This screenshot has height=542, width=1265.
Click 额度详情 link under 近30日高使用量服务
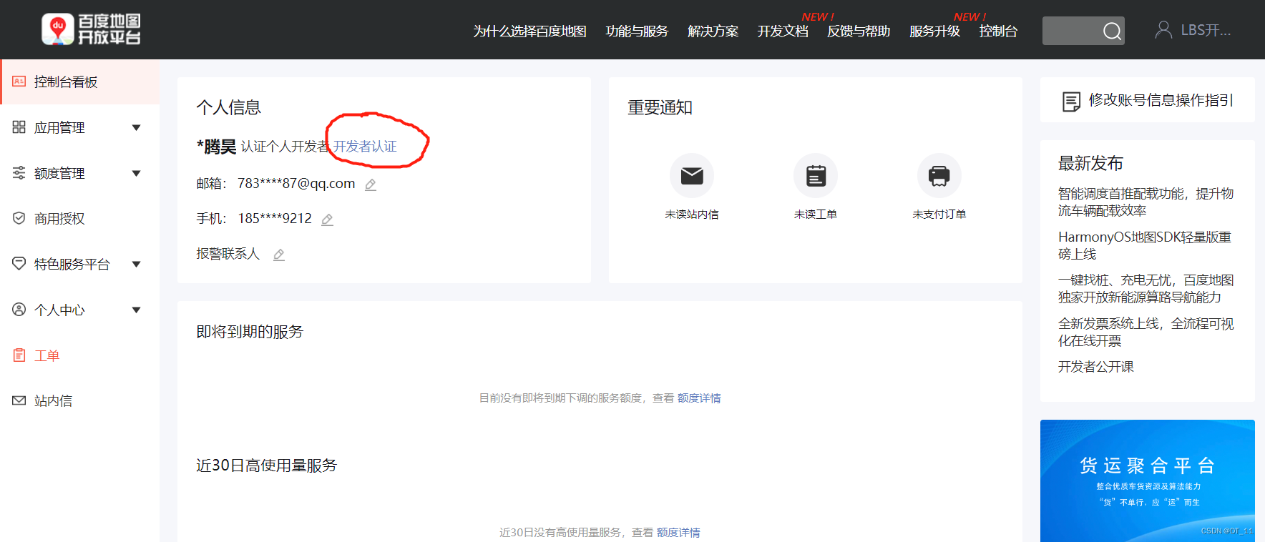tap(678, 533)
